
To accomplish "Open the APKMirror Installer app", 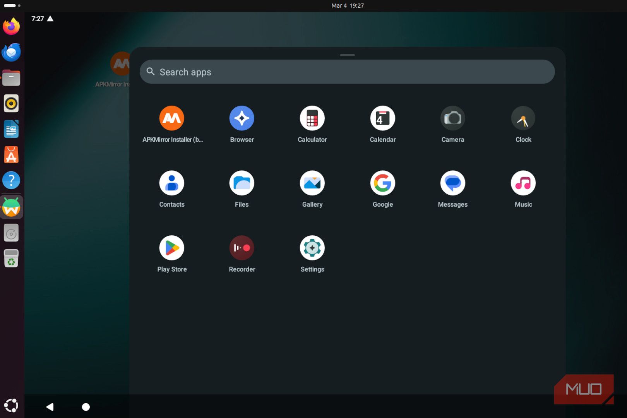I will coord(172,118).
